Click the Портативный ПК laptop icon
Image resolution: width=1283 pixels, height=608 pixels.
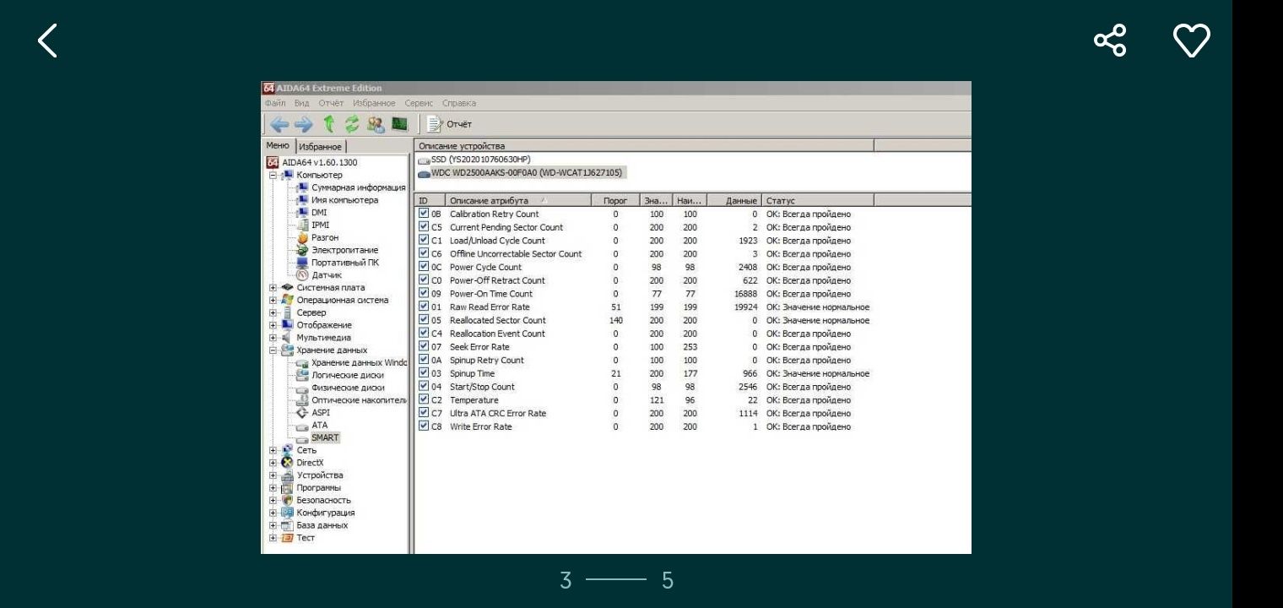(x=302, y=263)
